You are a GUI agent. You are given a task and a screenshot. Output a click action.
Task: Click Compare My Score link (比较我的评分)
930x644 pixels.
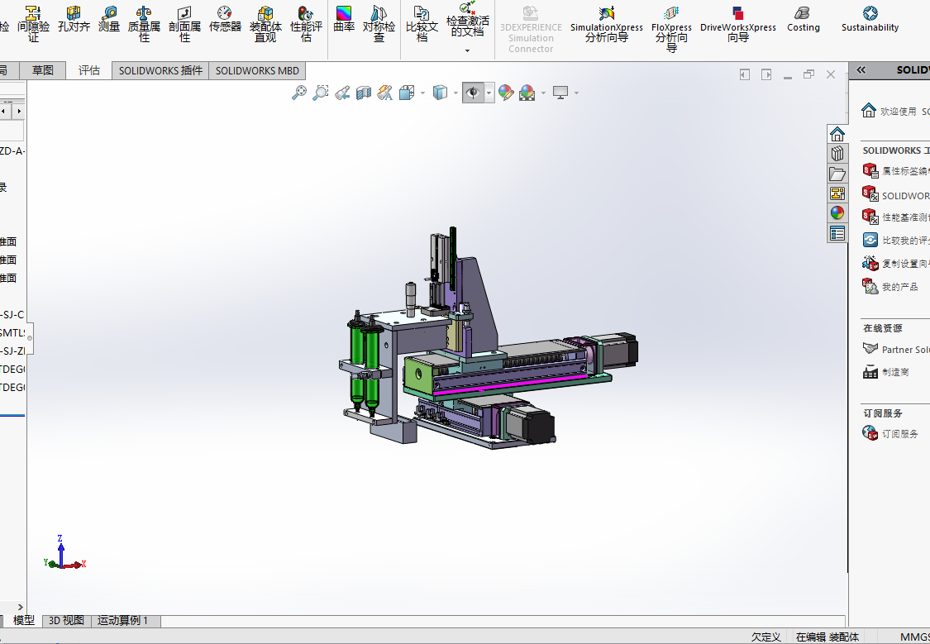coord(896,241)
